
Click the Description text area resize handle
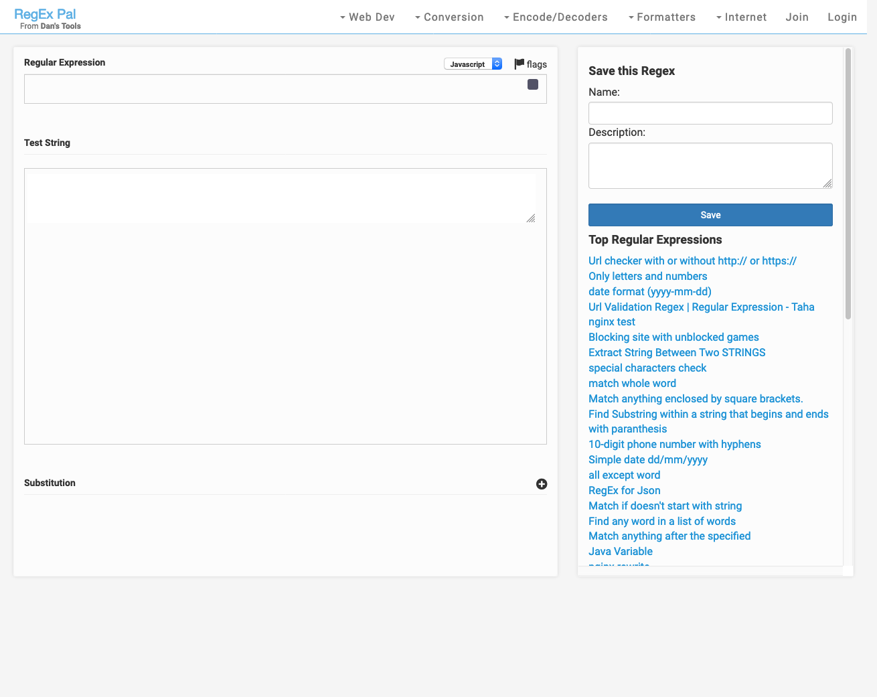[x=827, y=183]
